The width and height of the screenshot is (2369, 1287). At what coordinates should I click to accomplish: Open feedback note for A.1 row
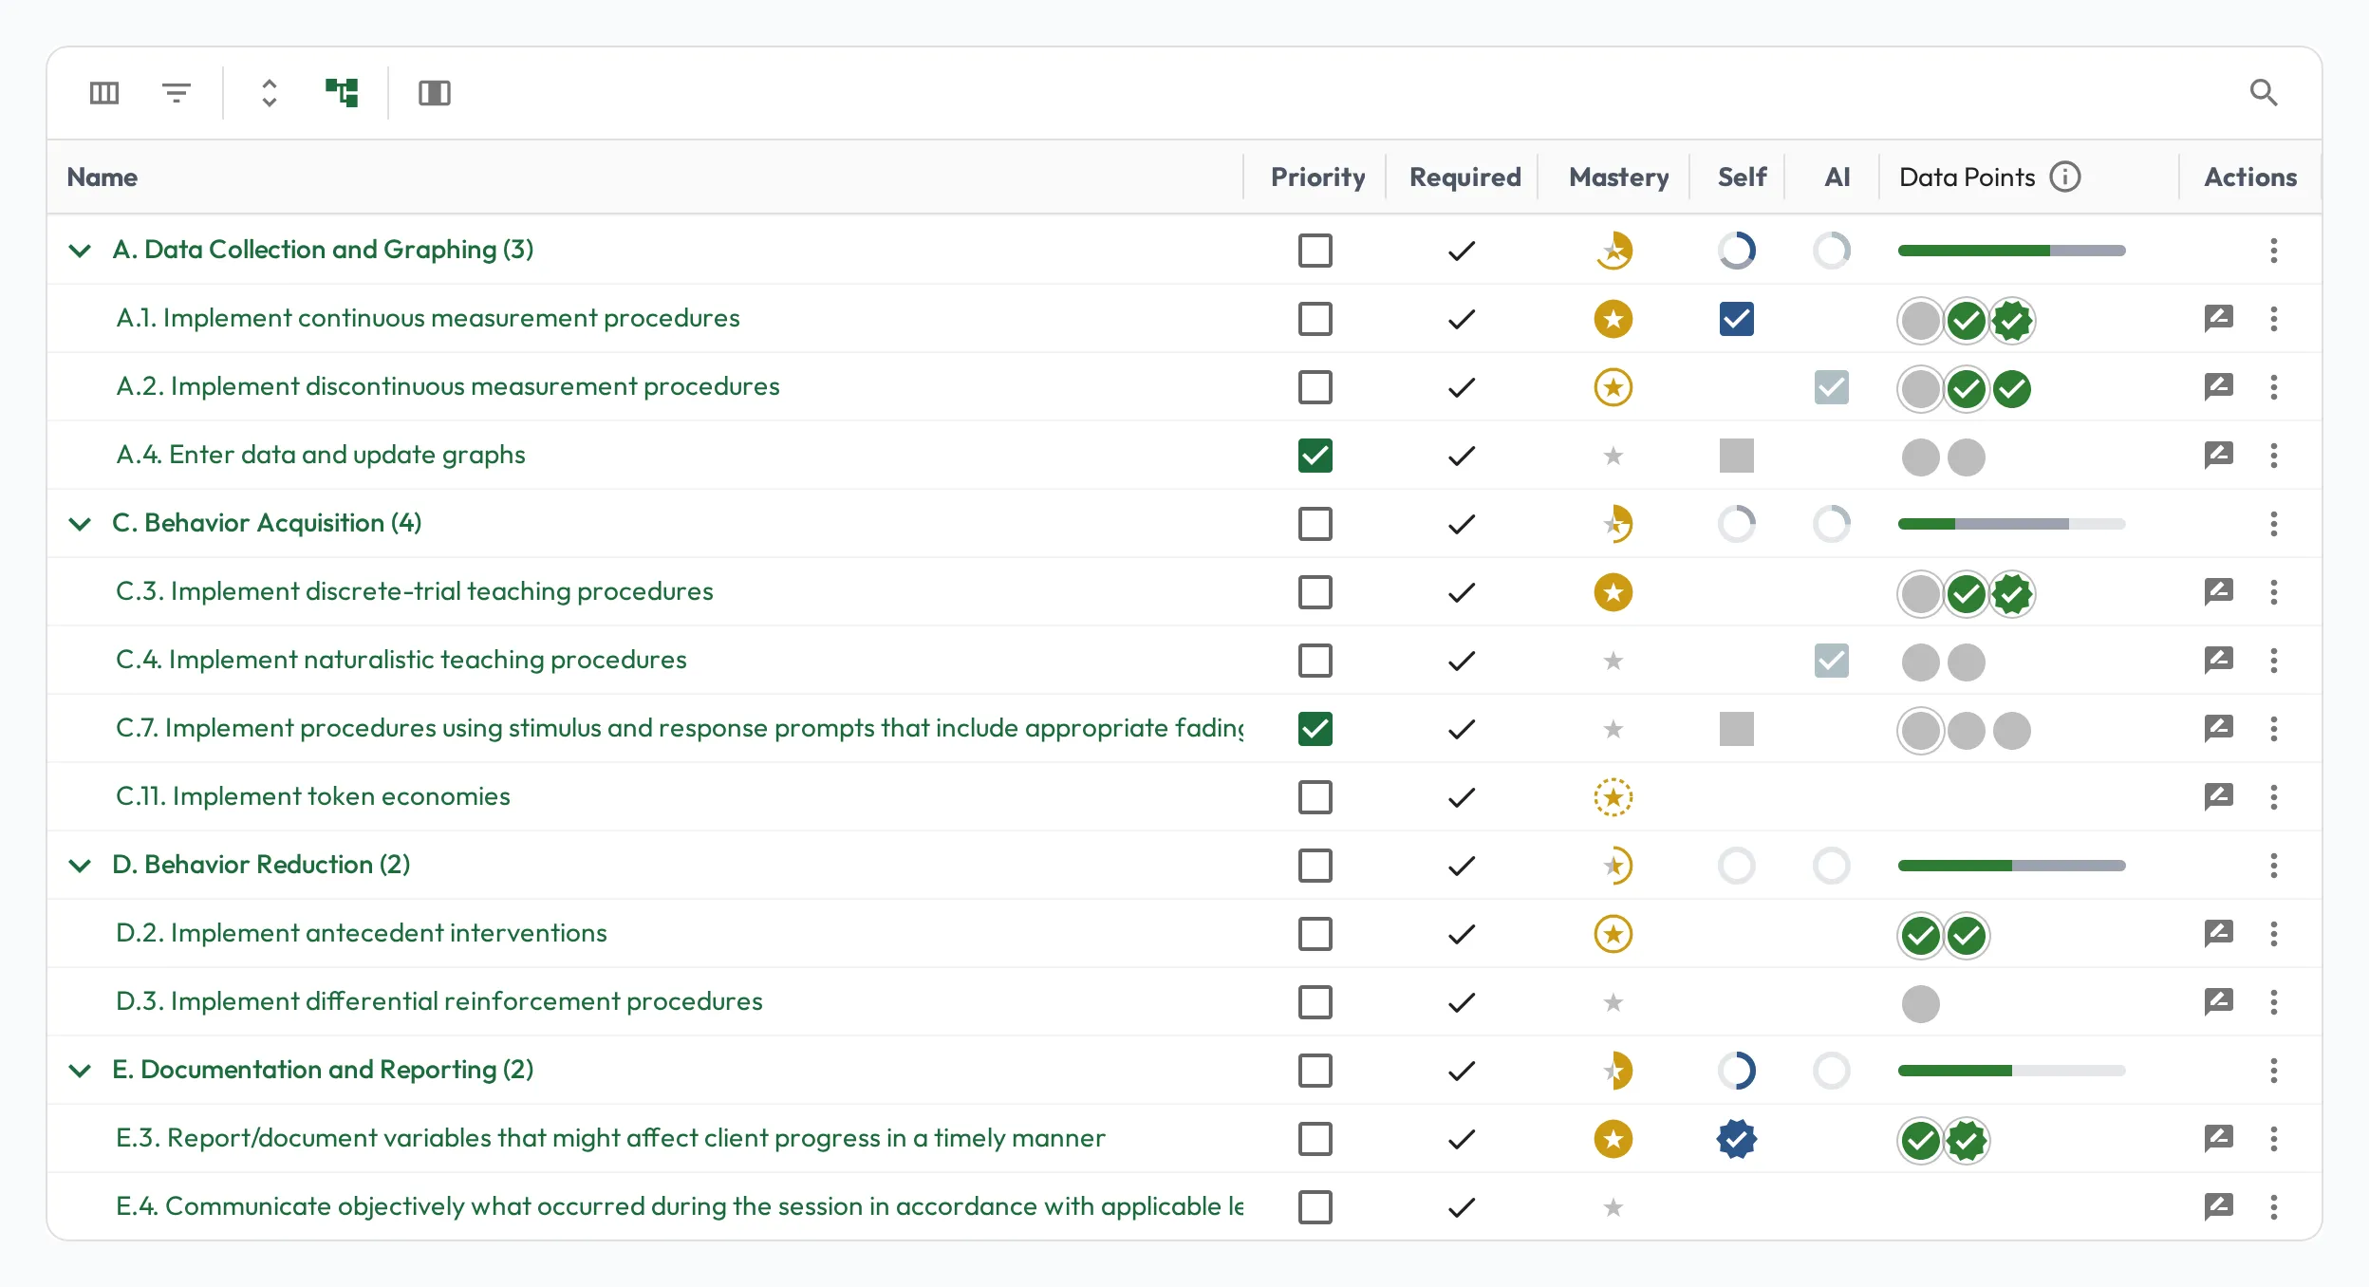pos(2219,319)
